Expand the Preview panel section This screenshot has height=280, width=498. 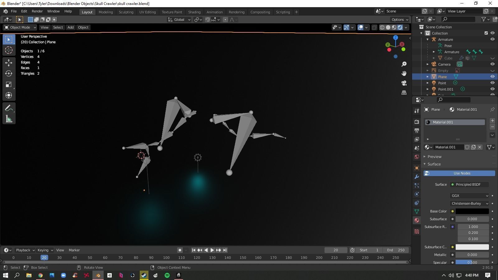[435, 156]
